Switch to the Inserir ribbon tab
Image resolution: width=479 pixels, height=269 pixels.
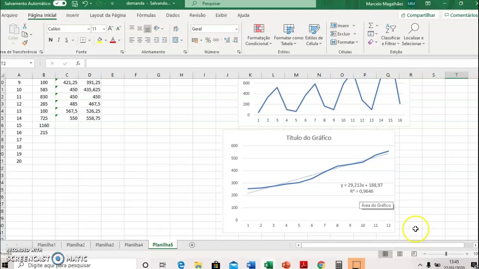[x=73, y=15]
